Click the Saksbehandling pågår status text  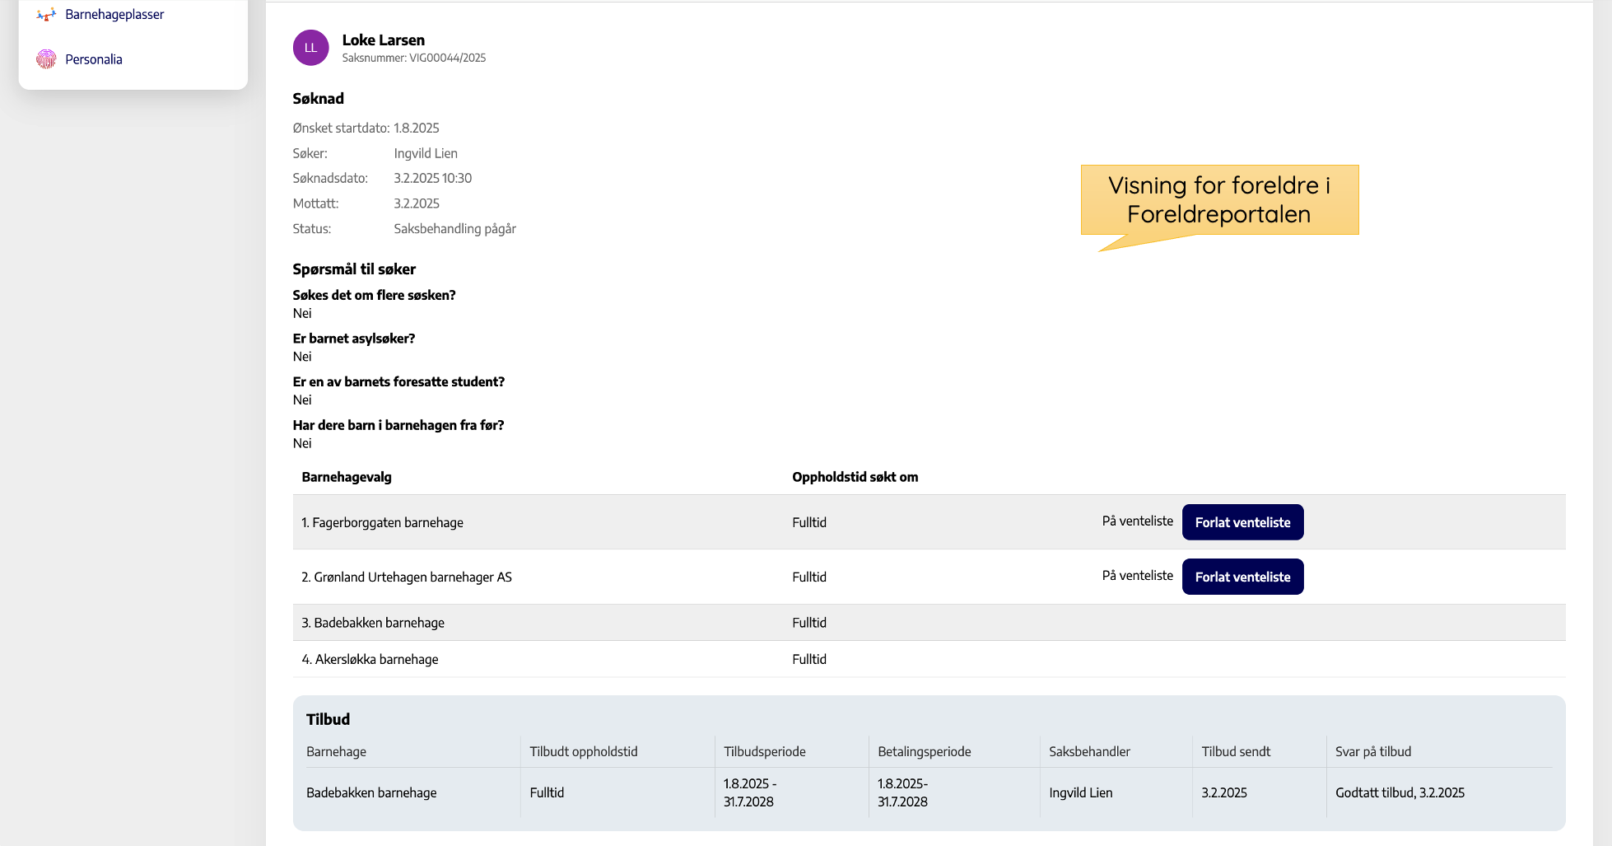[454, 229]
